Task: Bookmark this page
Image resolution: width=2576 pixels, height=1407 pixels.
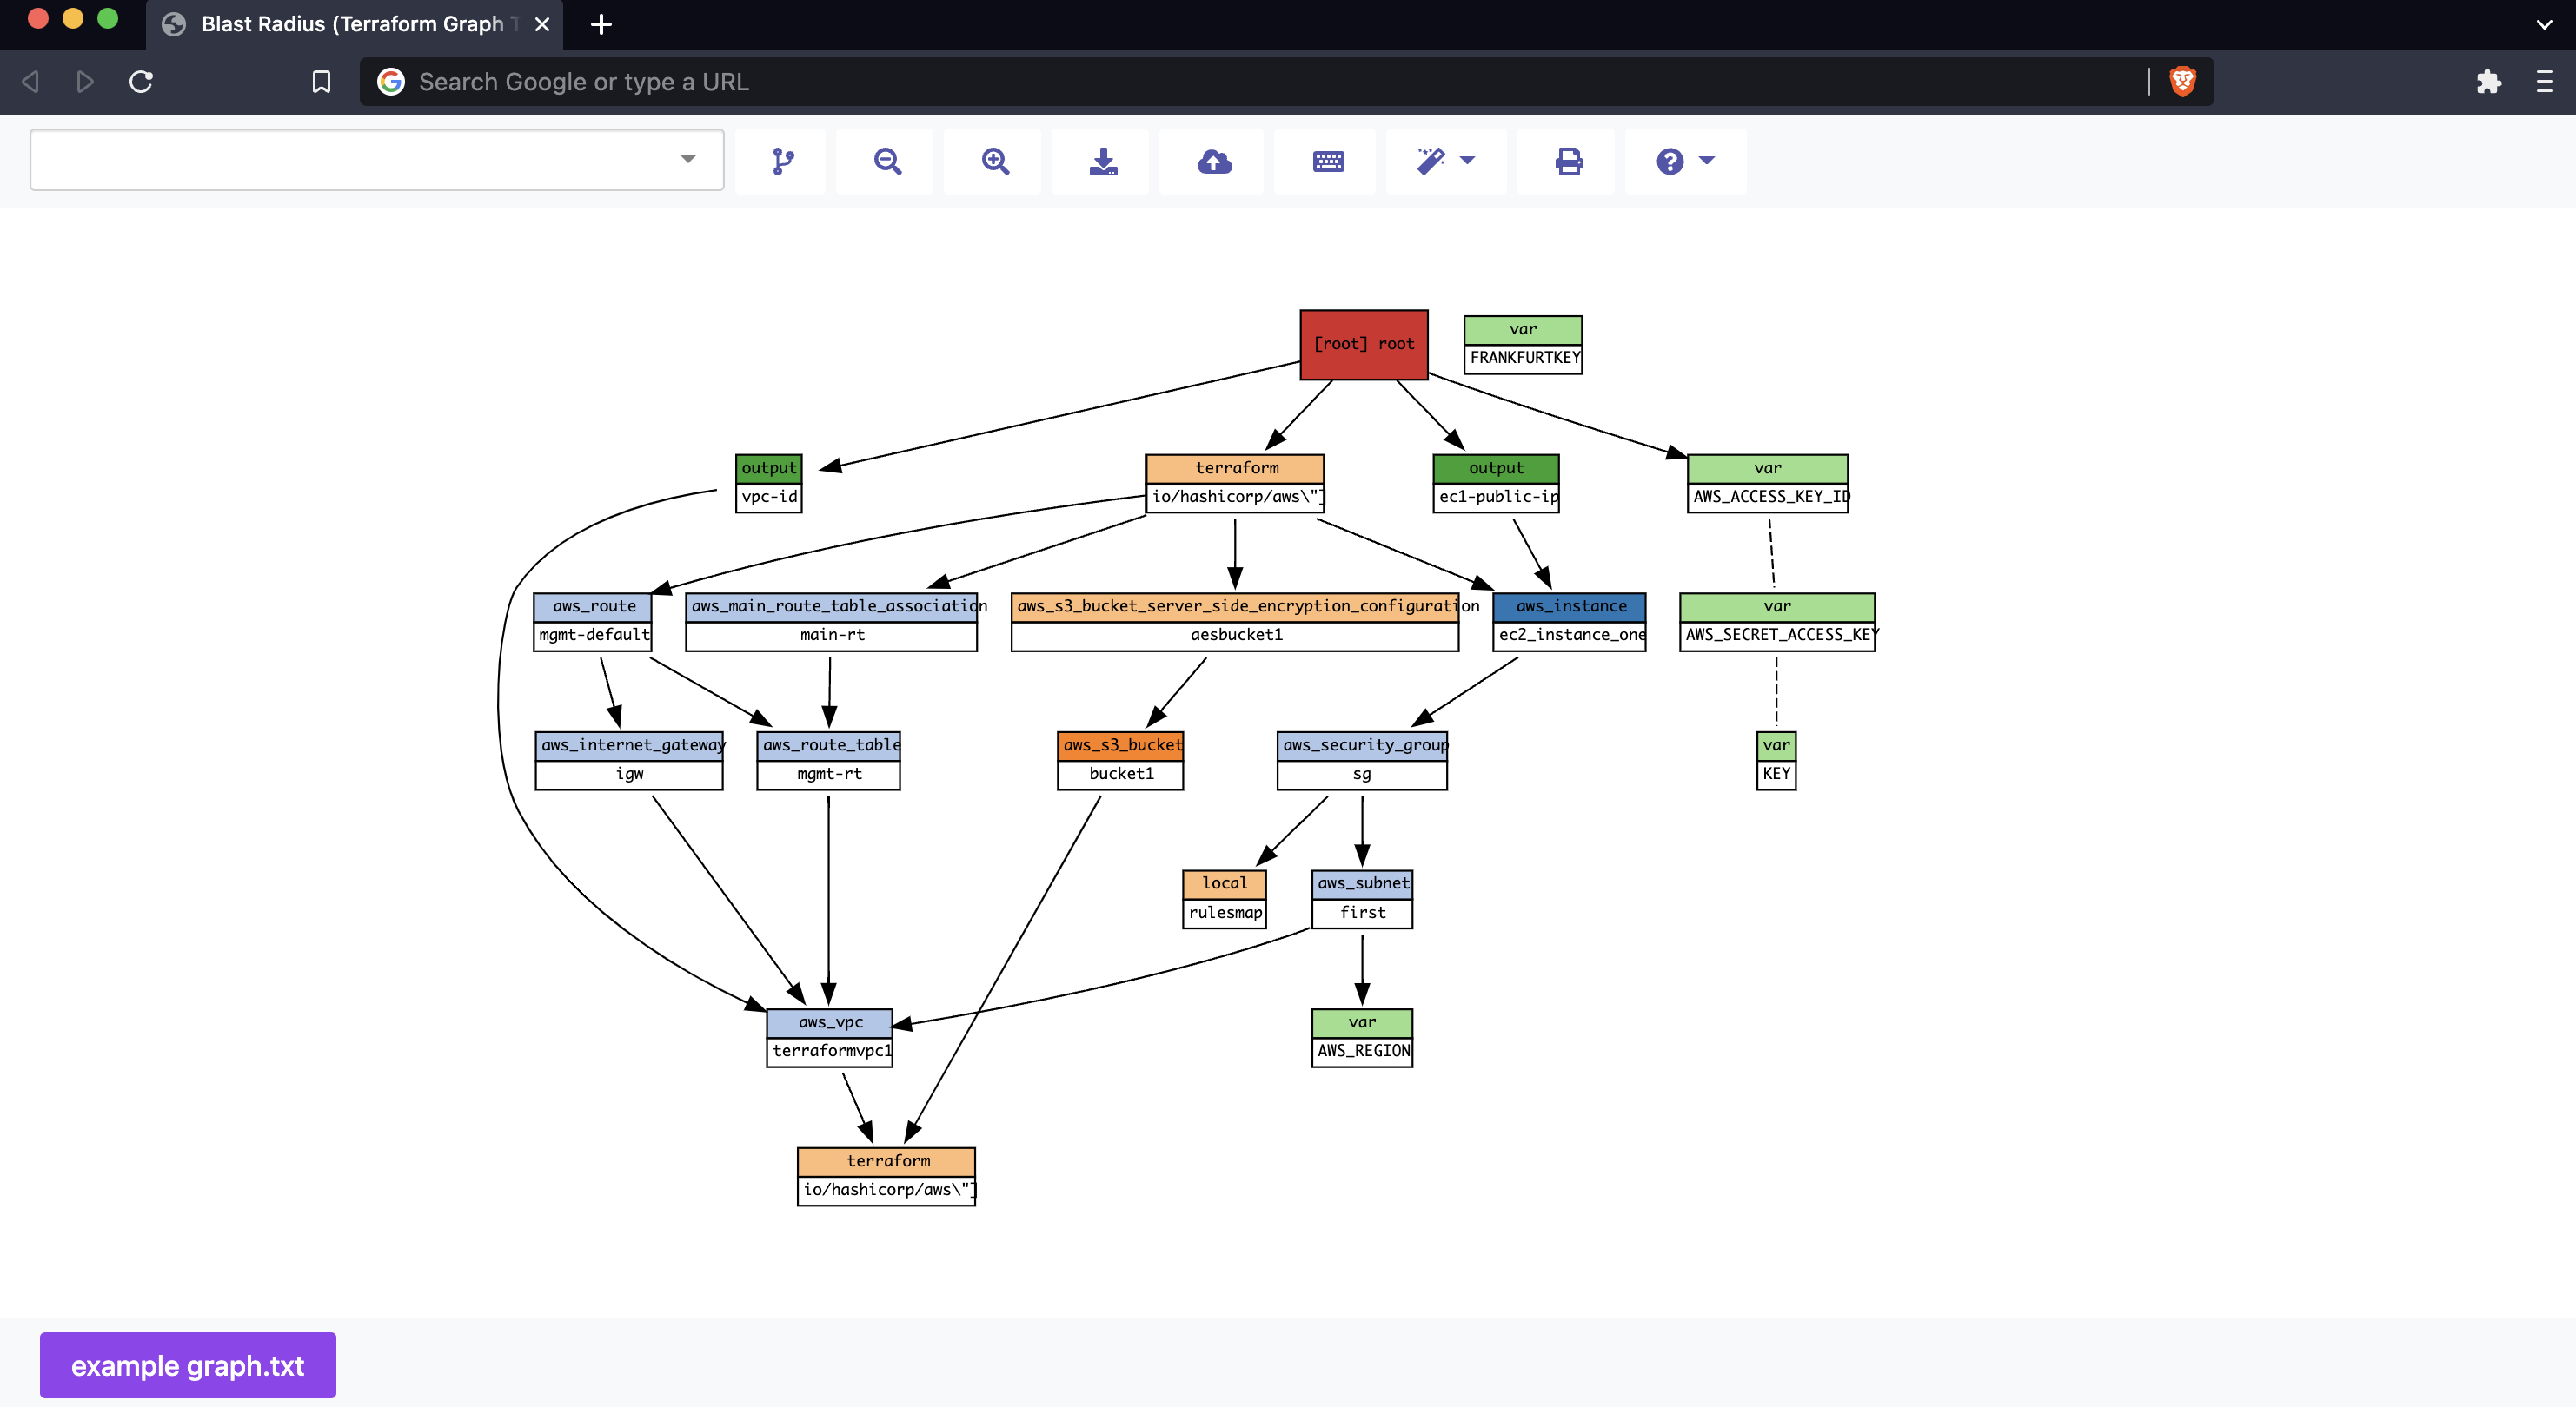Action: [321, 82]
